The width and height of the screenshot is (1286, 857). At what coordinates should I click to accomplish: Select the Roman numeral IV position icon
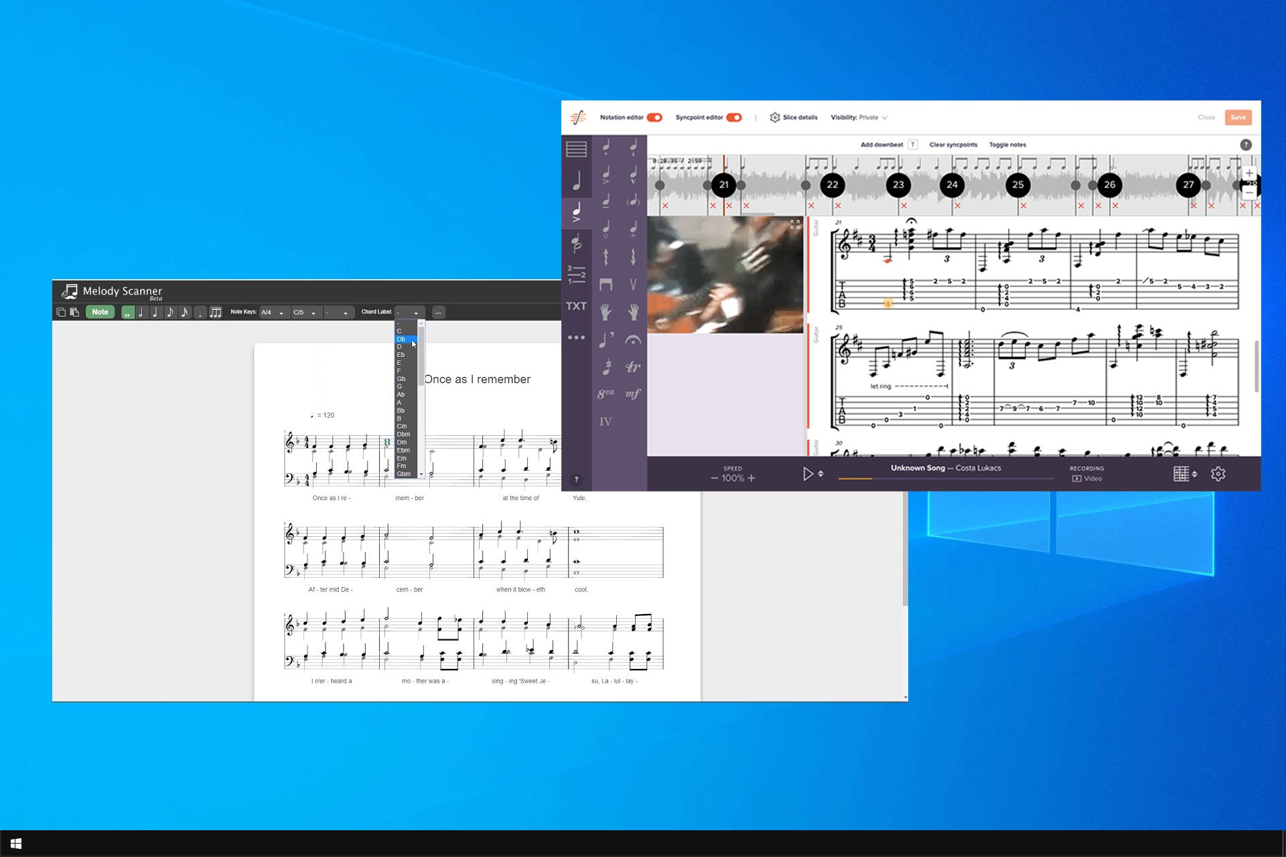(605, 422)
